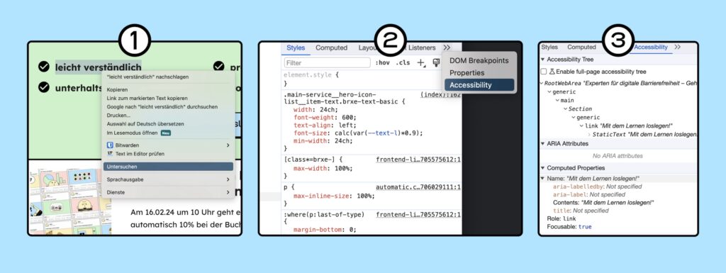726x273 pixels.
Task: Switch to Styles tab in panel 2
Action: [x=296, y=48]
